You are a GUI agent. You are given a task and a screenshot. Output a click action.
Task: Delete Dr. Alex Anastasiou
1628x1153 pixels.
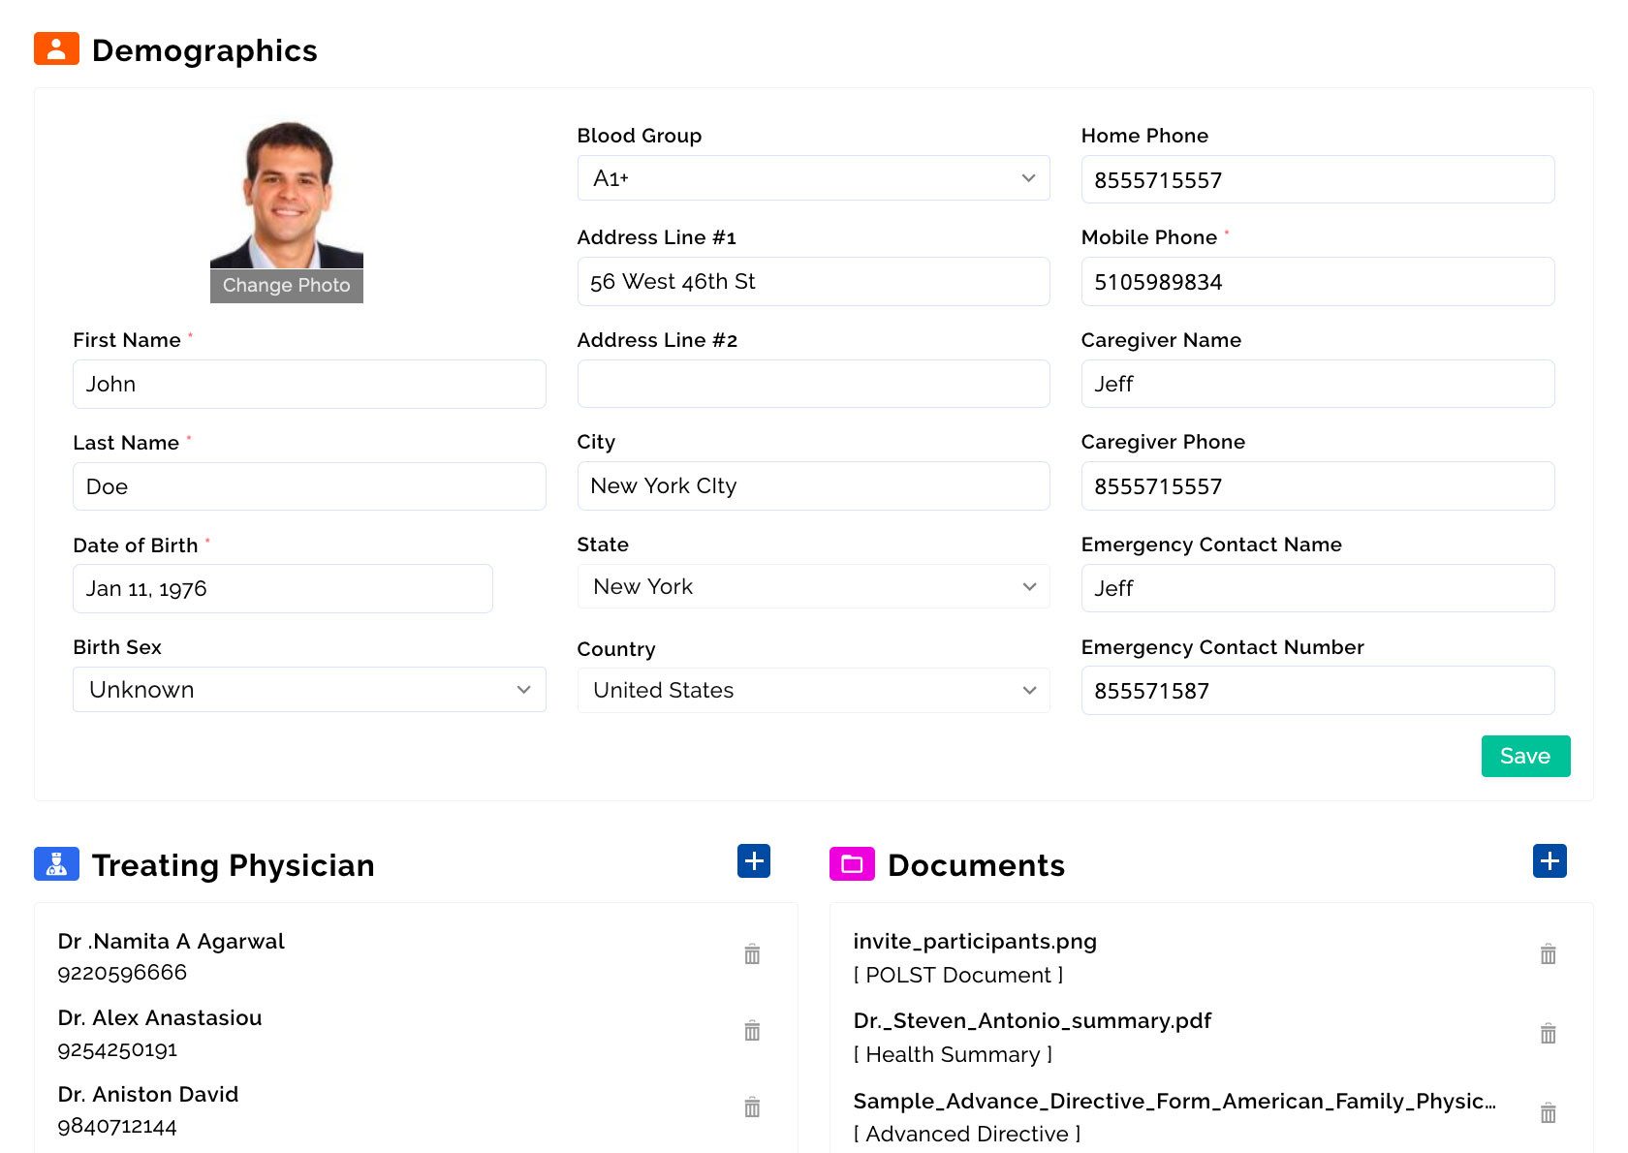click(753, 1031)
